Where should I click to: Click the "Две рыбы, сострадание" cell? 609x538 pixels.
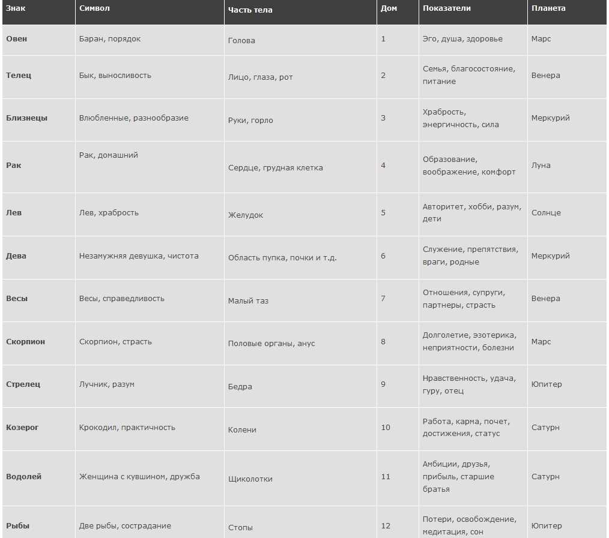(125, 526)
